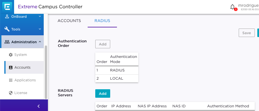Image resolution: width=259 pixels, height=111 pixels.
Task: Click the Tools wrench icon
Action: [x=7, y=29]
